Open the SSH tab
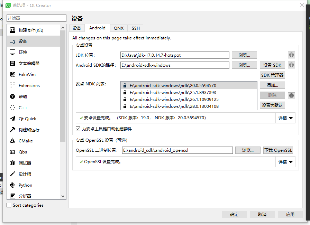Screen dimensions: 310x225 [135, 28]
